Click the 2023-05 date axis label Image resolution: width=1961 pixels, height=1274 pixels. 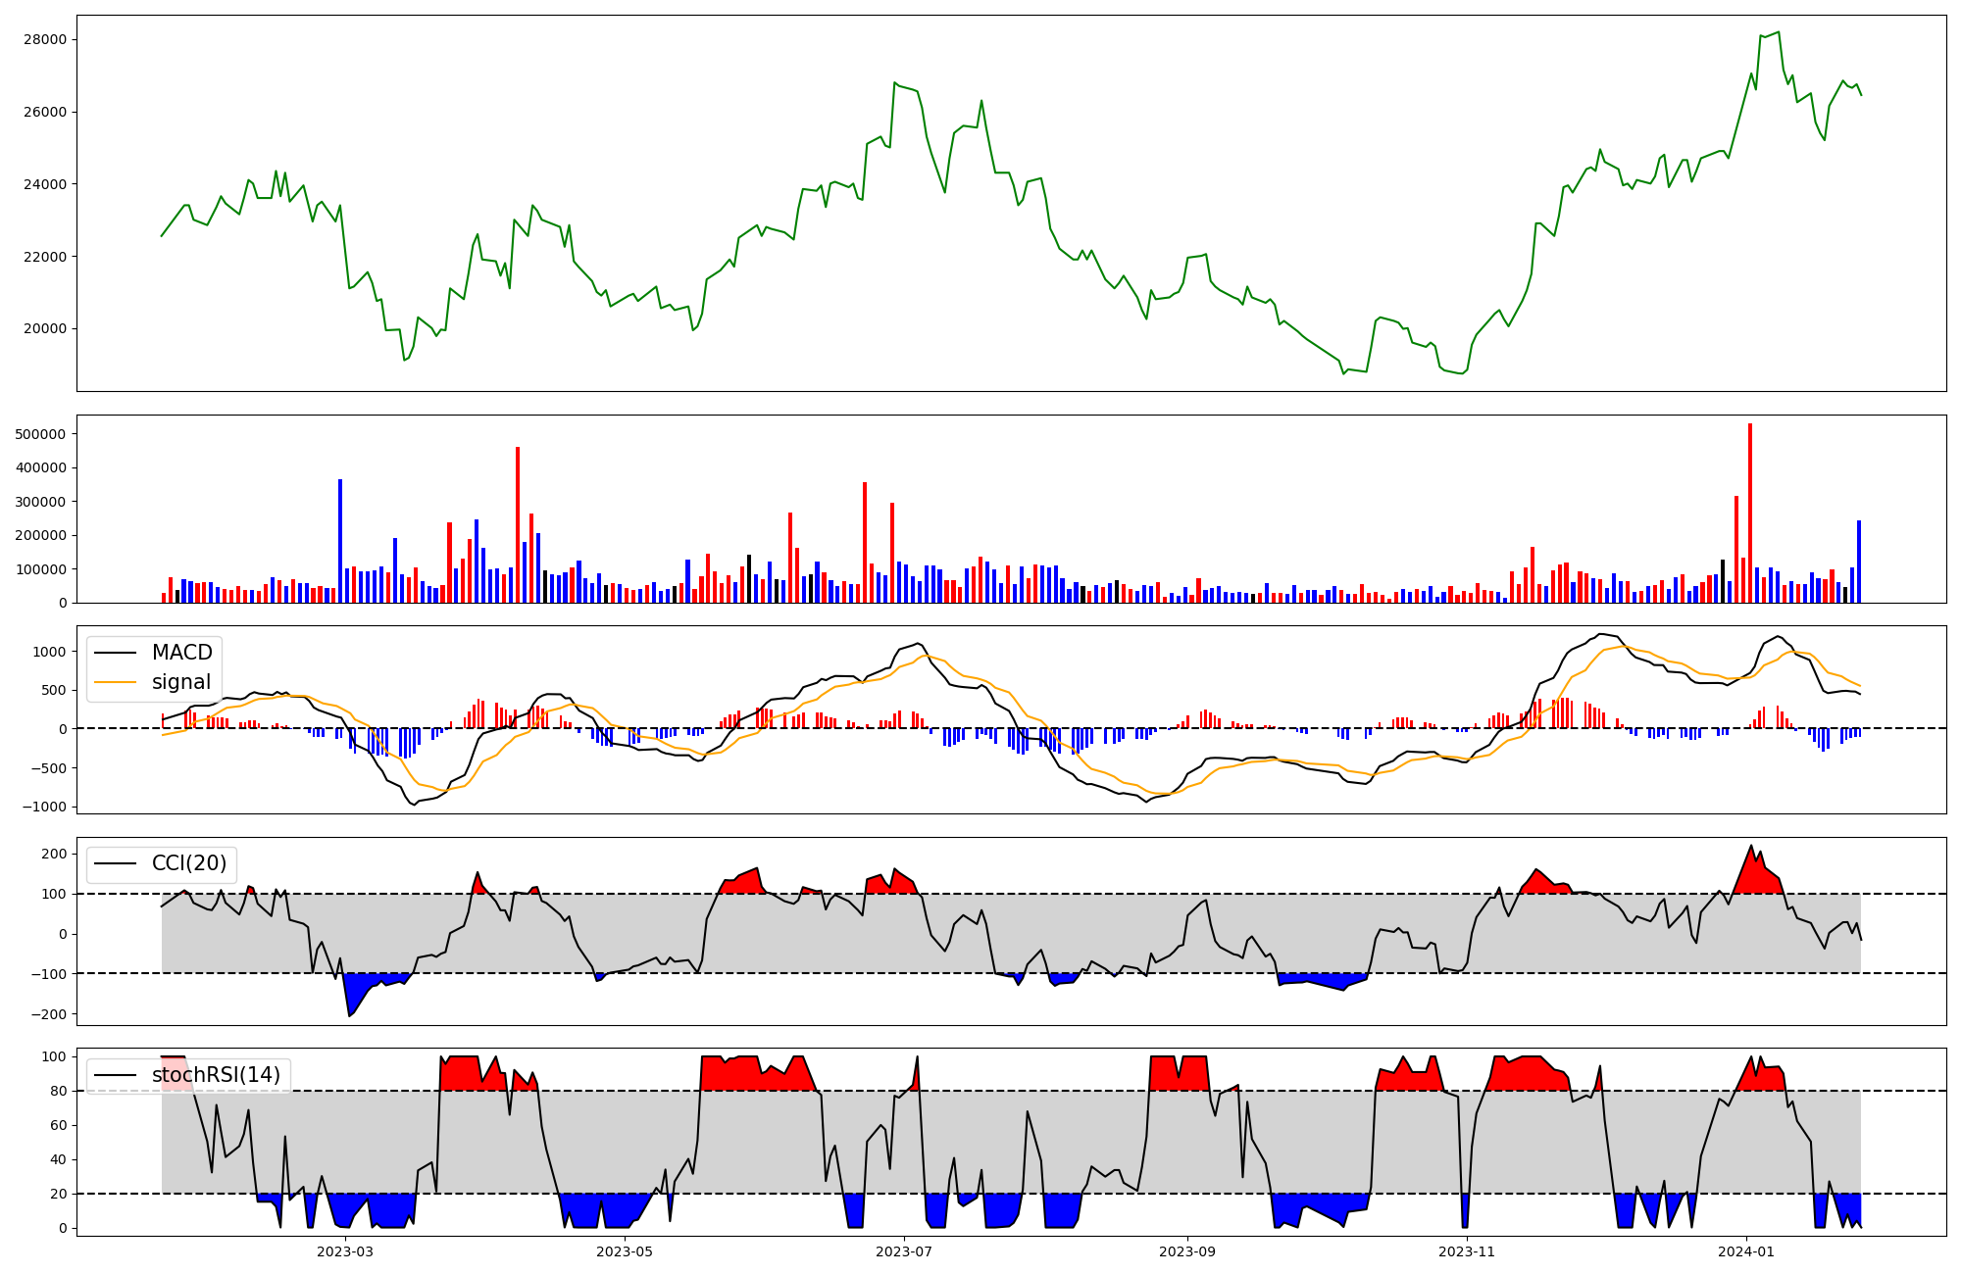pos(625,1251)
